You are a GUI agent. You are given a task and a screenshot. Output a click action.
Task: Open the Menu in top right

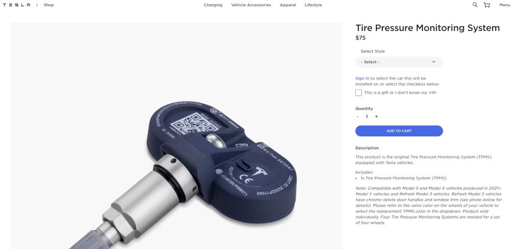505,5
